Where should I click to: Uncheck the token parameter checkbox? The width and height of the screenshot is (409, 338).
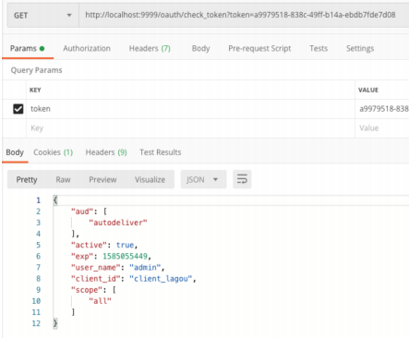(x=18, y=109)
